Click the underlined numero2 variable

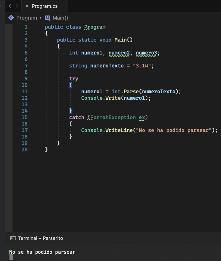point(119,53)
